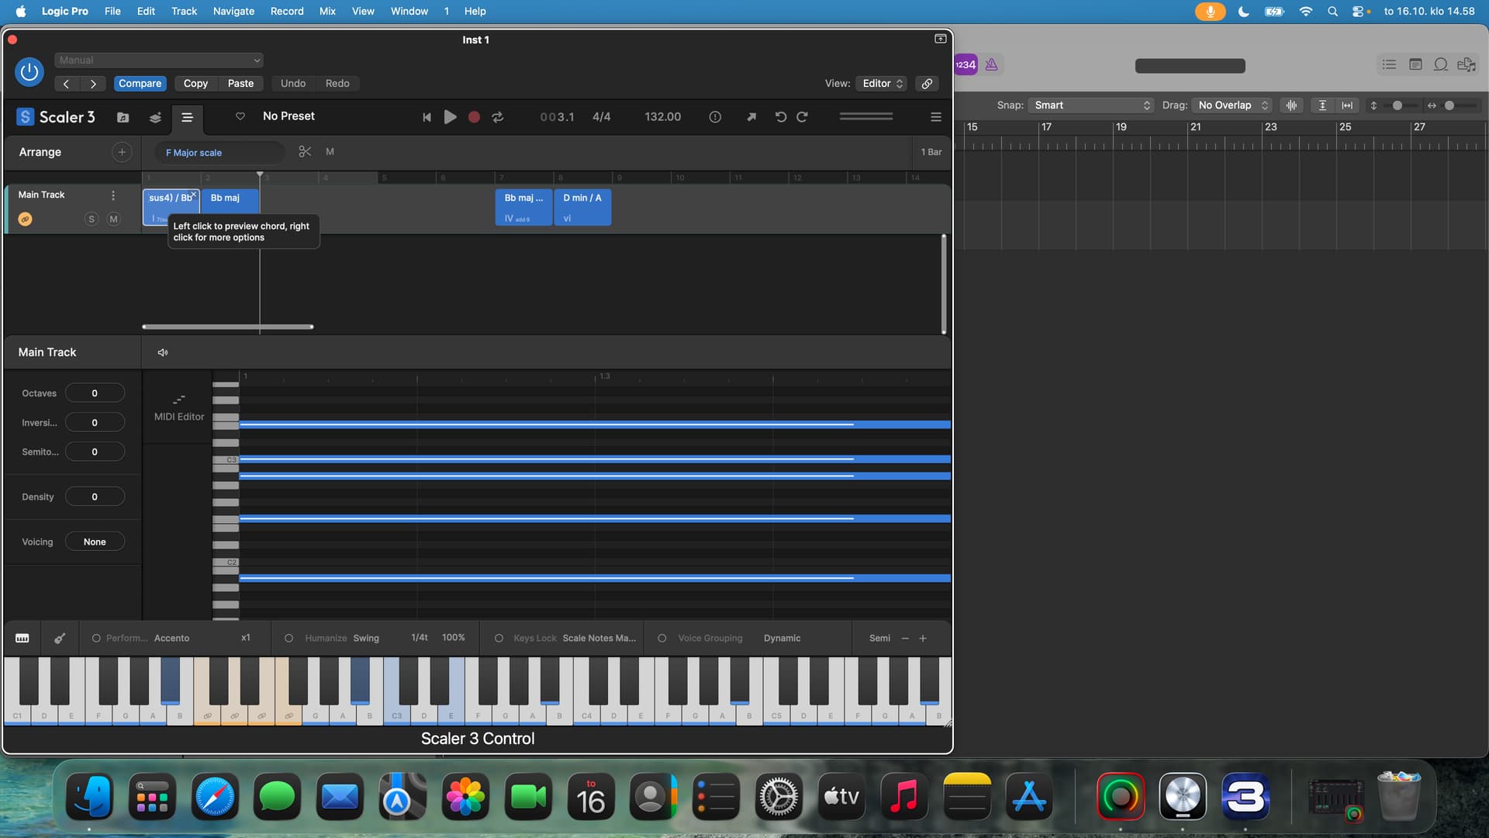This screenshot has width=1489, height=838.
Task: Click the heart favorite preset icon
Action: click(x=240, y=116)
